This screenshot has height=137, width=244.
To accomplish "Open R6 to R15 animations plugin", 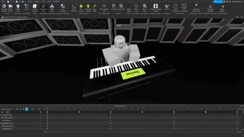I will point(144,8).
